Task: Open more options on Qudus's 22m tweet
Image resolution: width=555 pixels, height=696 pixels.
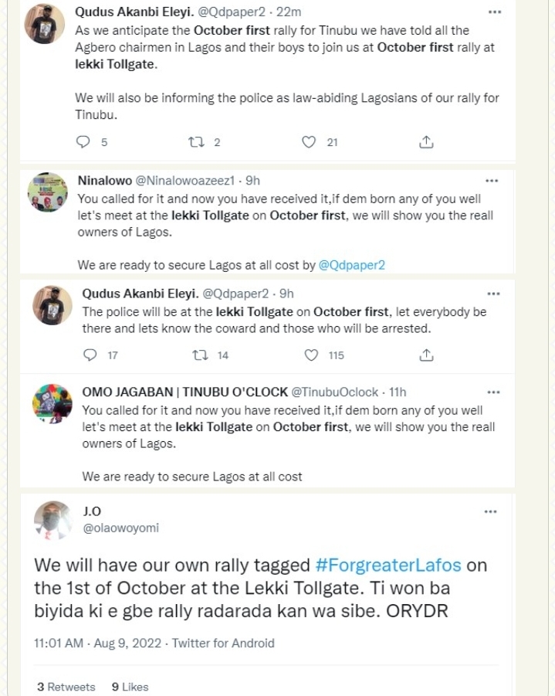Action: tap(496, 13)
